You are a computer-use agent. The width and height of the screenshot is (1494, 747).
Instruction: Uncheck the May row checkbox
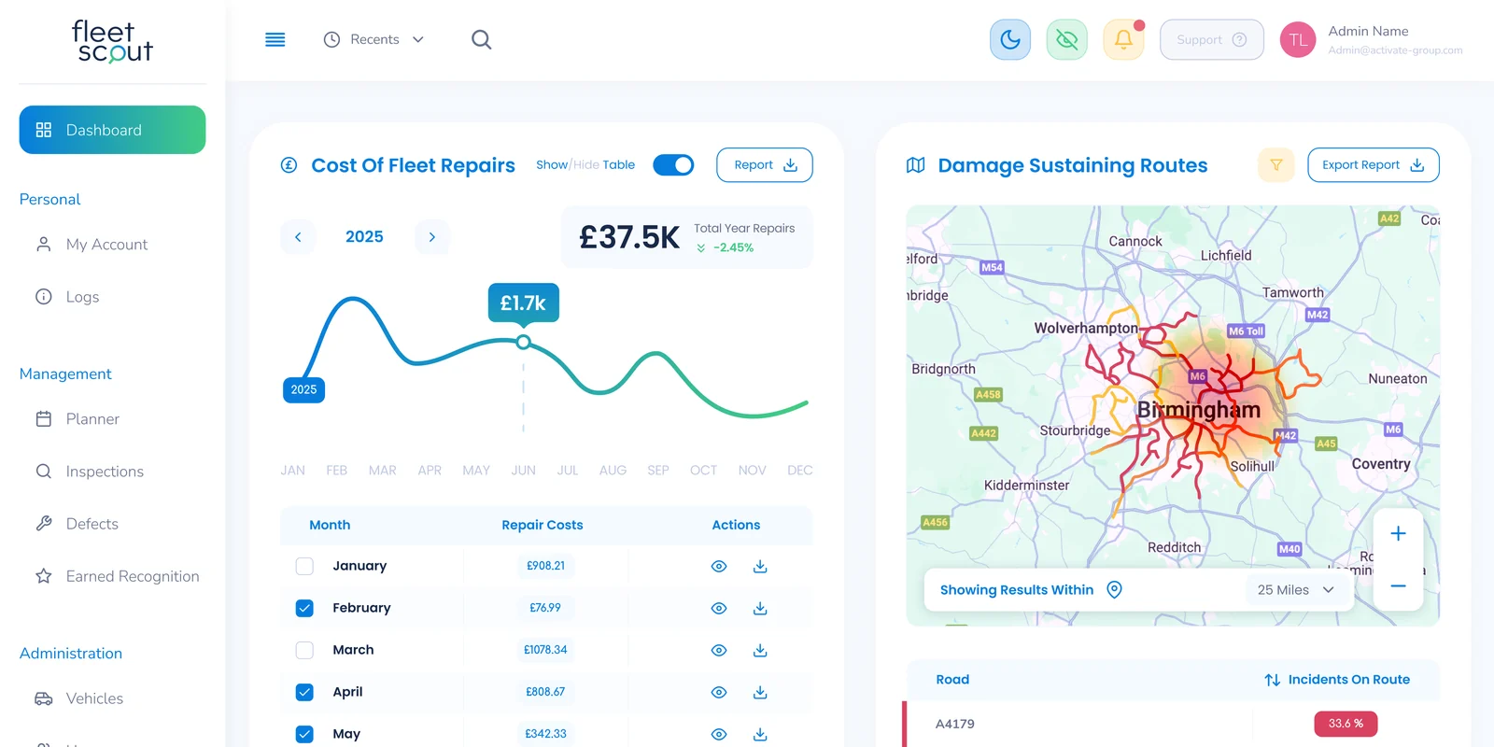(x=304, y=734)
